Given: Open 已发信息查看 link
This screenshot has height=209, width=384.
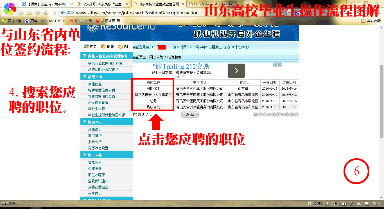Looking at the screenshot, I should pyautogui.click(x=98, y=103).
